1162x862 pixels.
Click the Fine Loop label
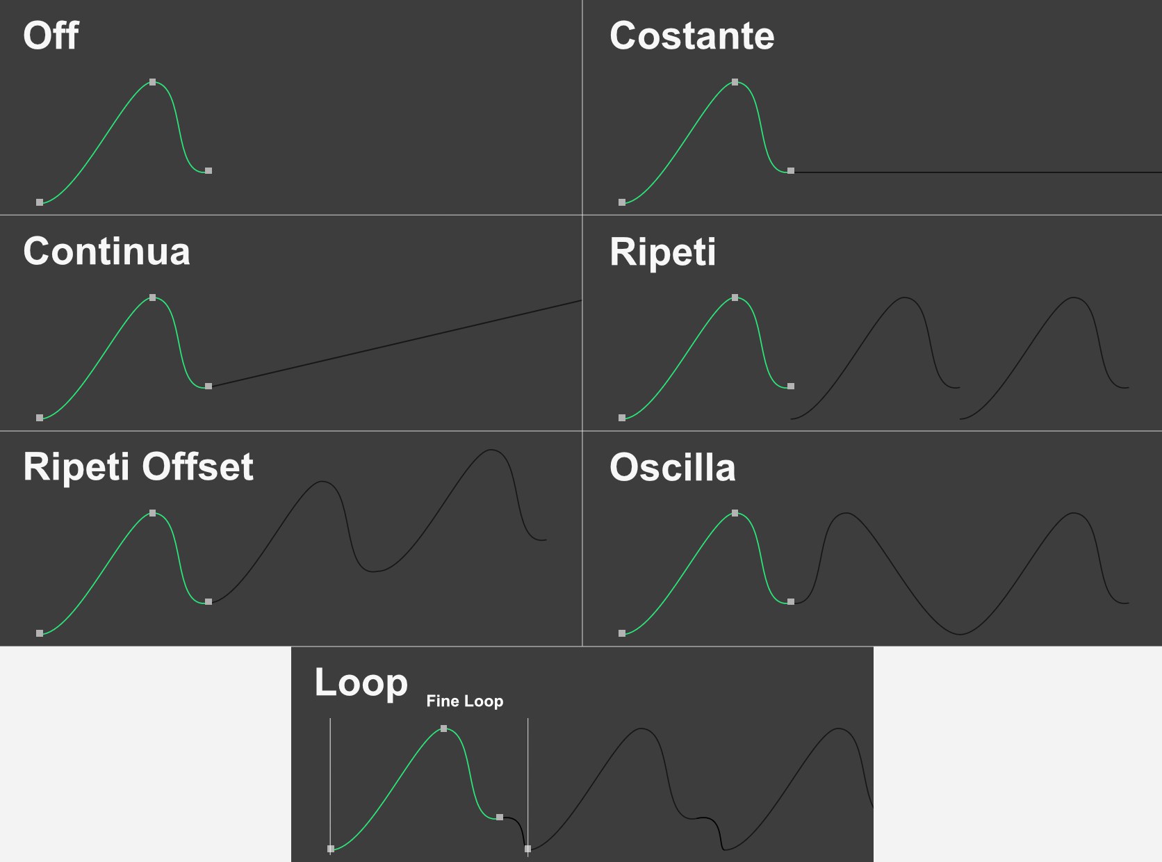pyautogui.click(x=464, y=701)
